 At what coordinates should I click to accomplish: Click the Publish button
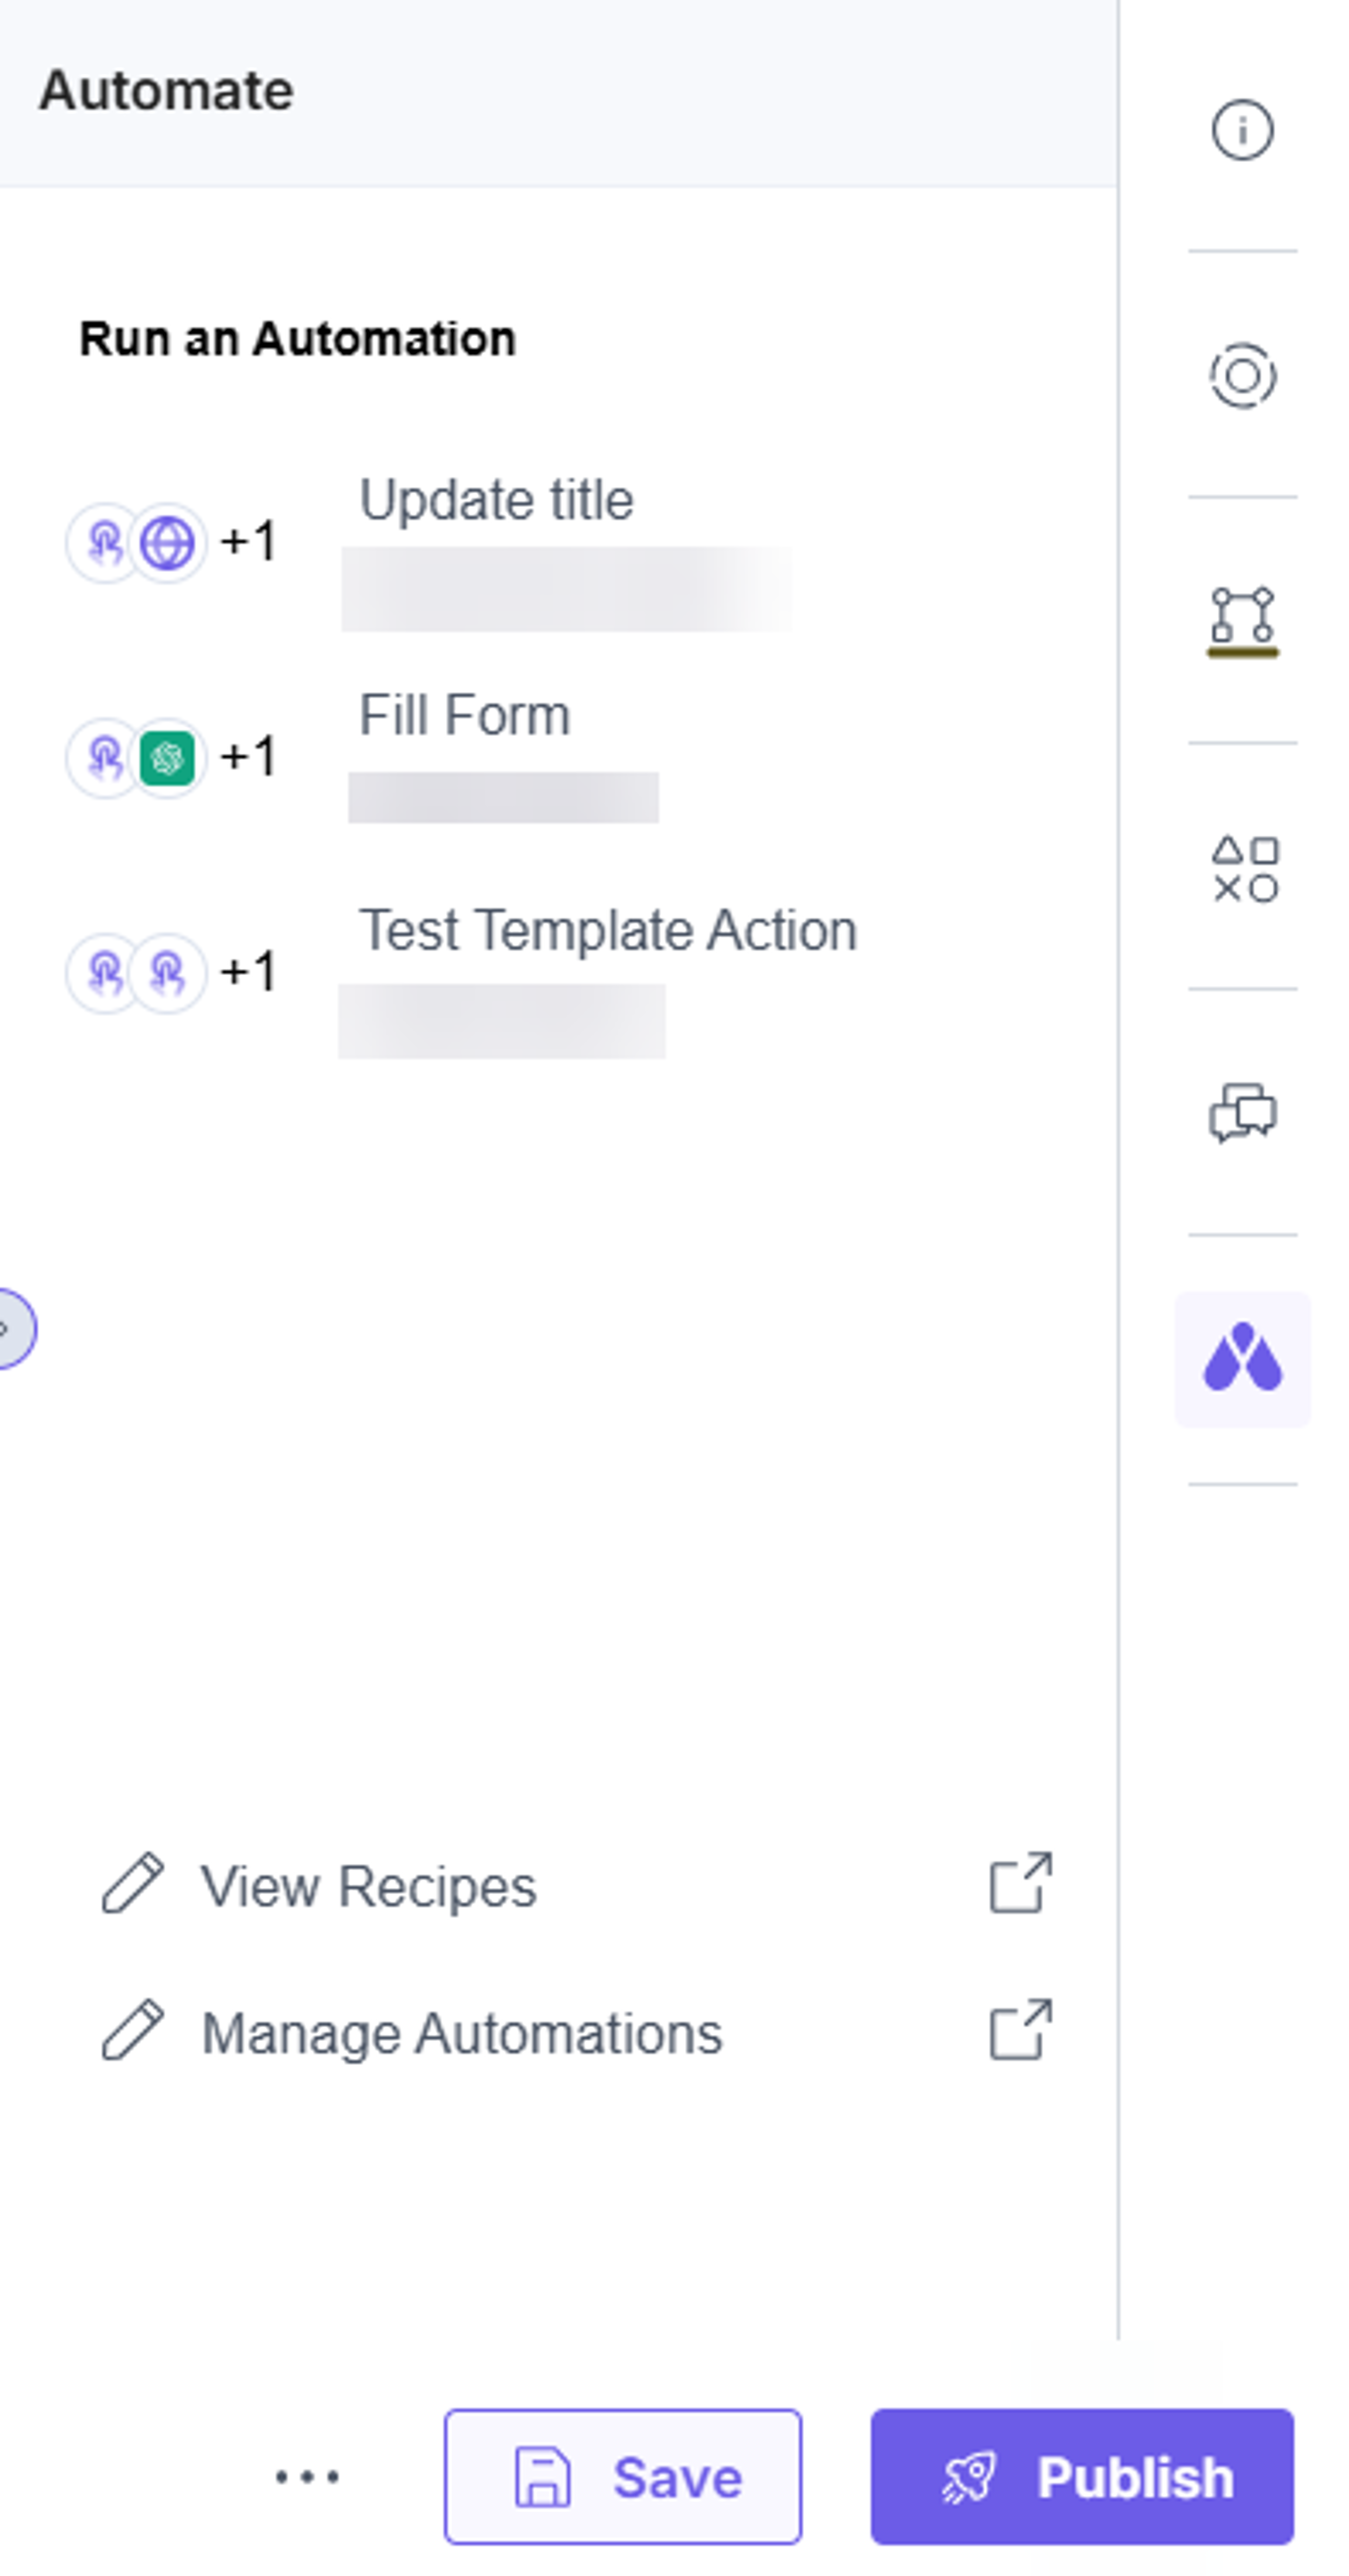click(x=1082, y=2476)
